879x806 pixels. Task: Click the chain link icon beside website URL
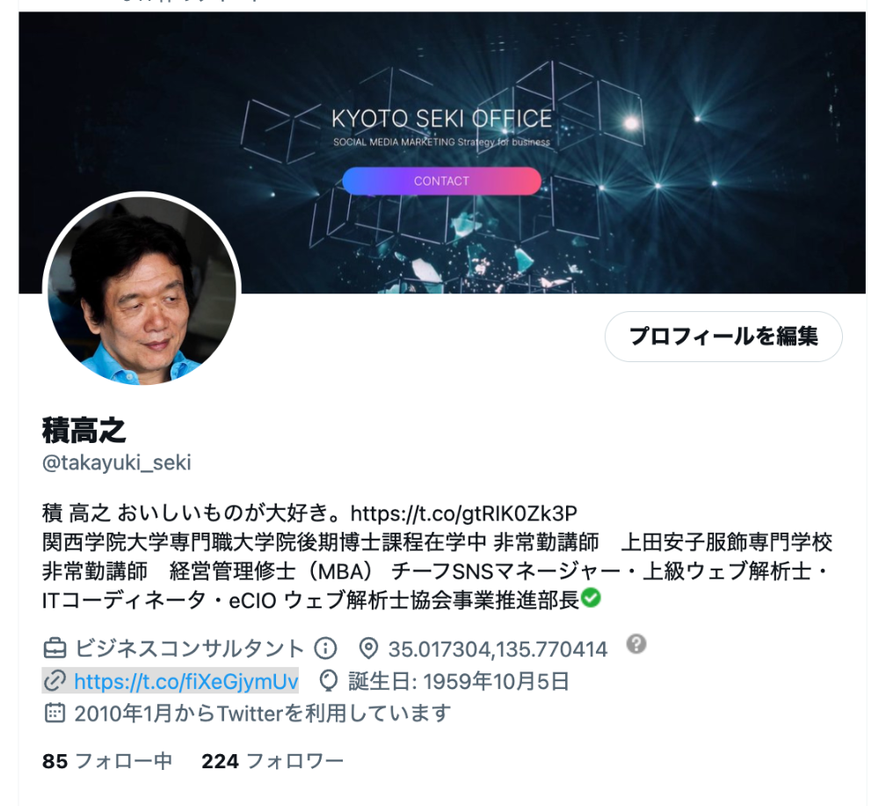tap(54, 681)
